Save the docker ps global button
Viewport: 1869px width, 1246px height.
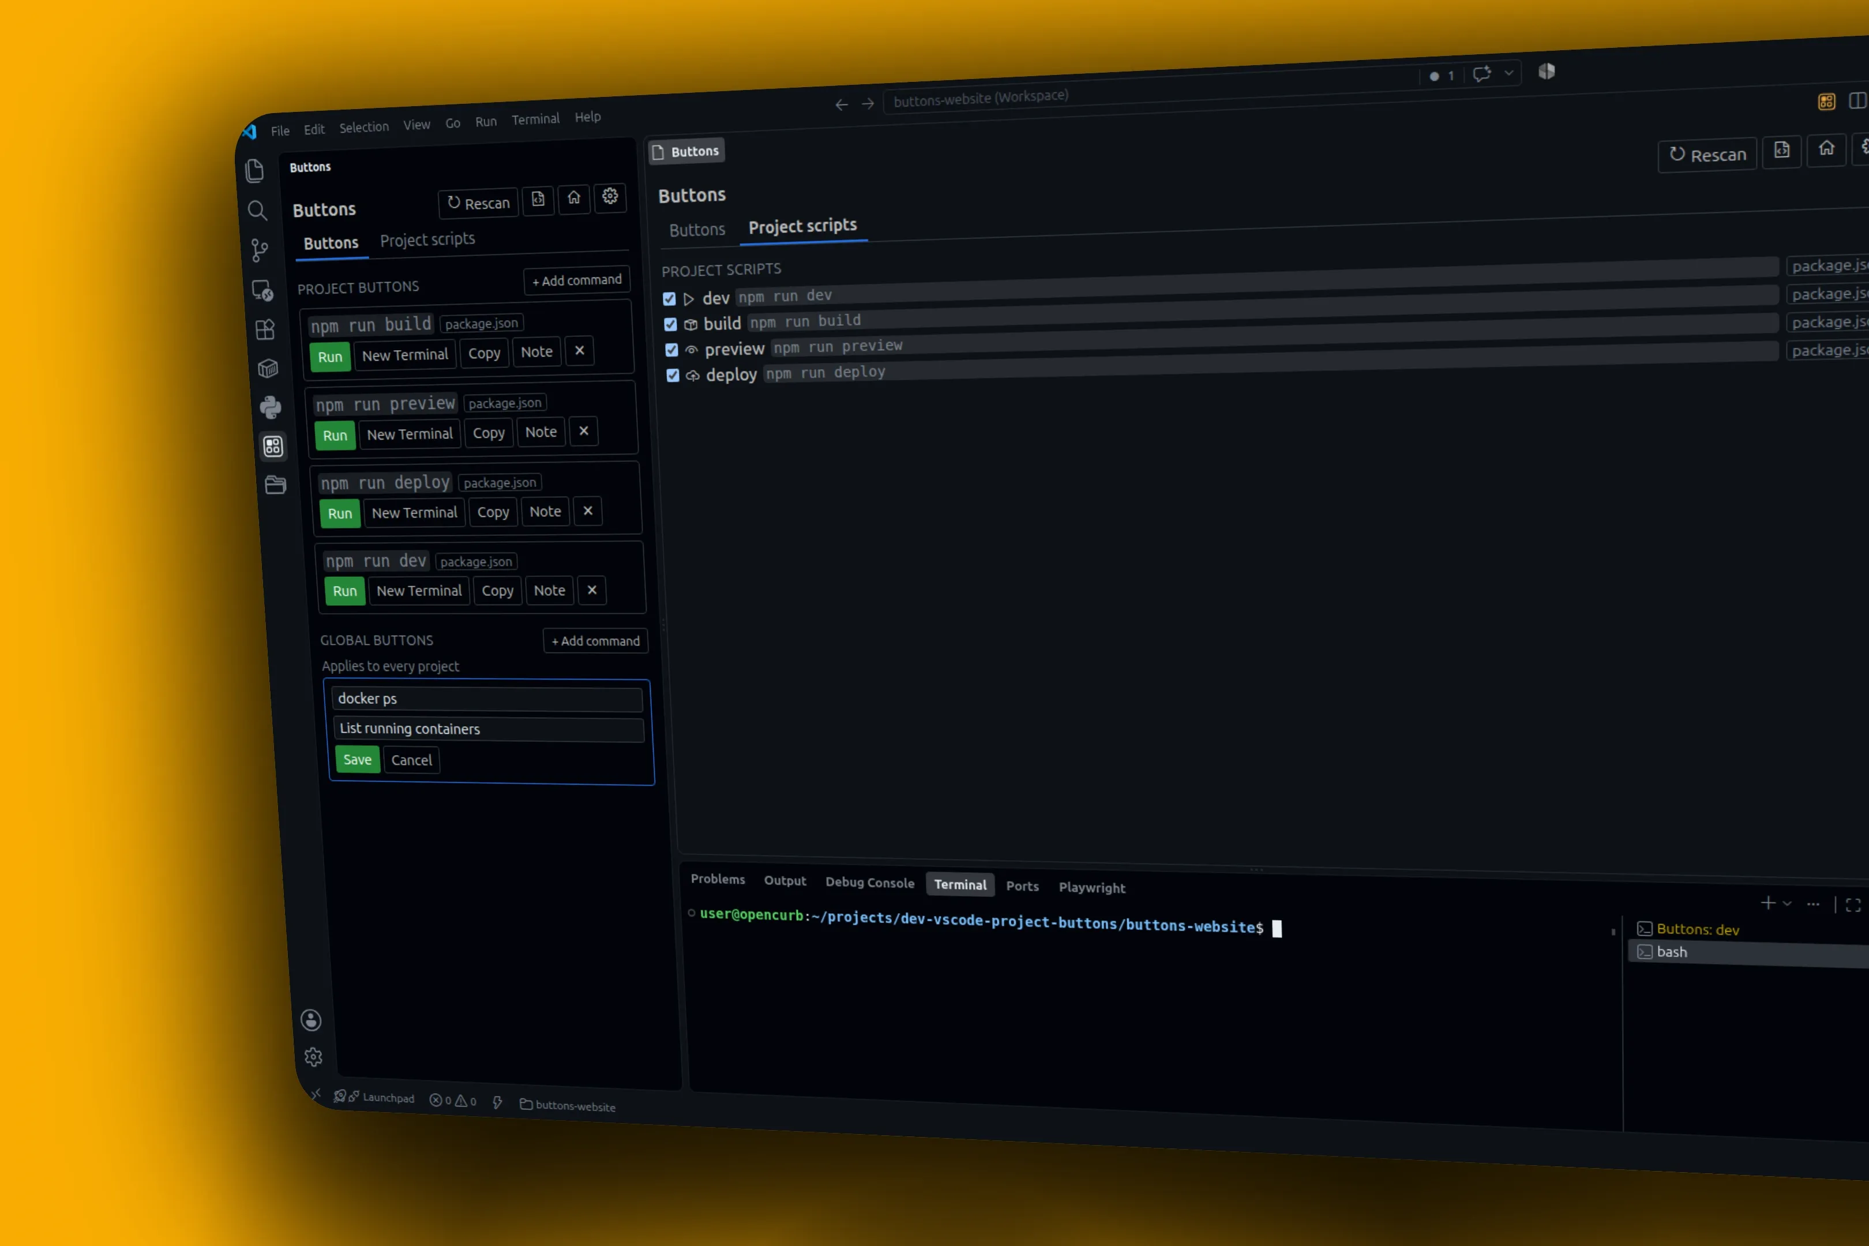coord(358,760)
